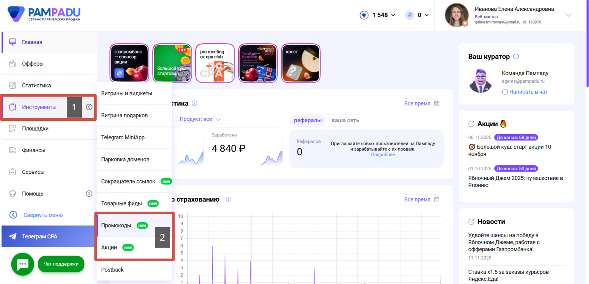Expand the Помощь submenu arrow
This screenshot has height=284, width=589.
click(89, 194)
